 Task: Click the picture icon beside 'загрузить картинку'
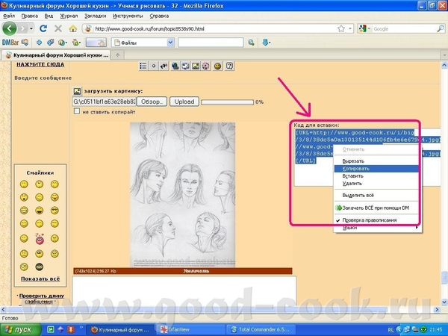pos(77,91)
